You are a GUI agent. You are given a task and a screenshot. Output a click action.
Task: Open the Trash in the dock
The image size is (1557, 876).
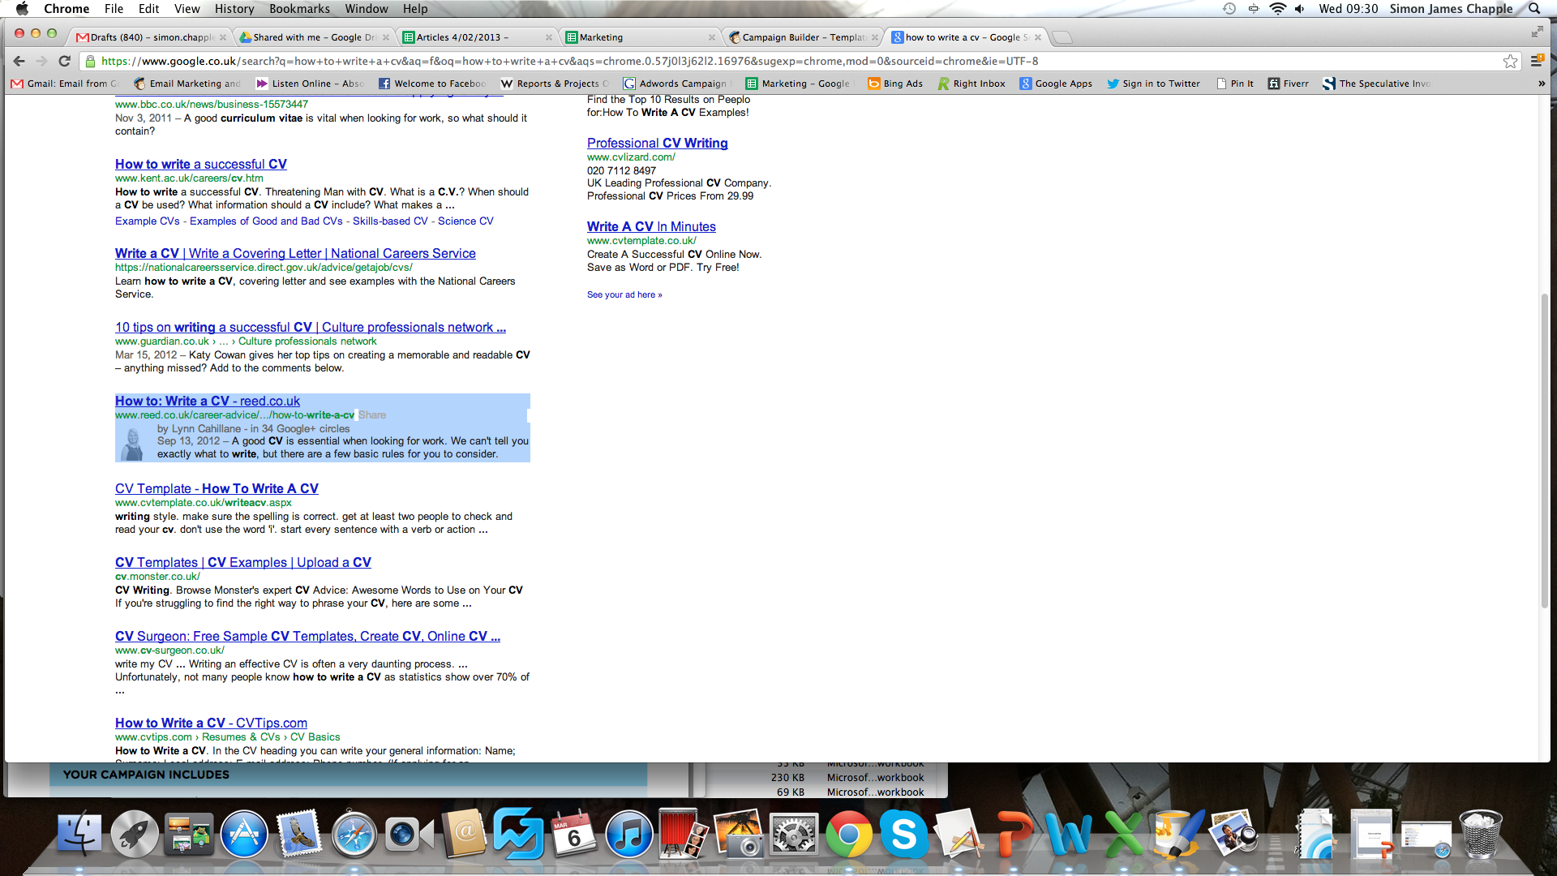click(x=1480, y=835)
